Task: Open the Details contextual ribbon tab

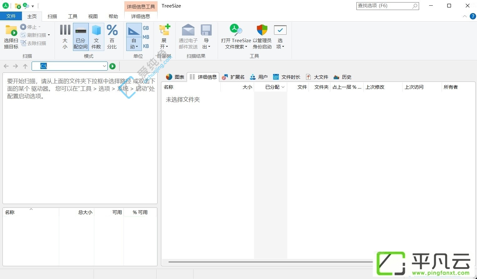Action: point(141,17)
